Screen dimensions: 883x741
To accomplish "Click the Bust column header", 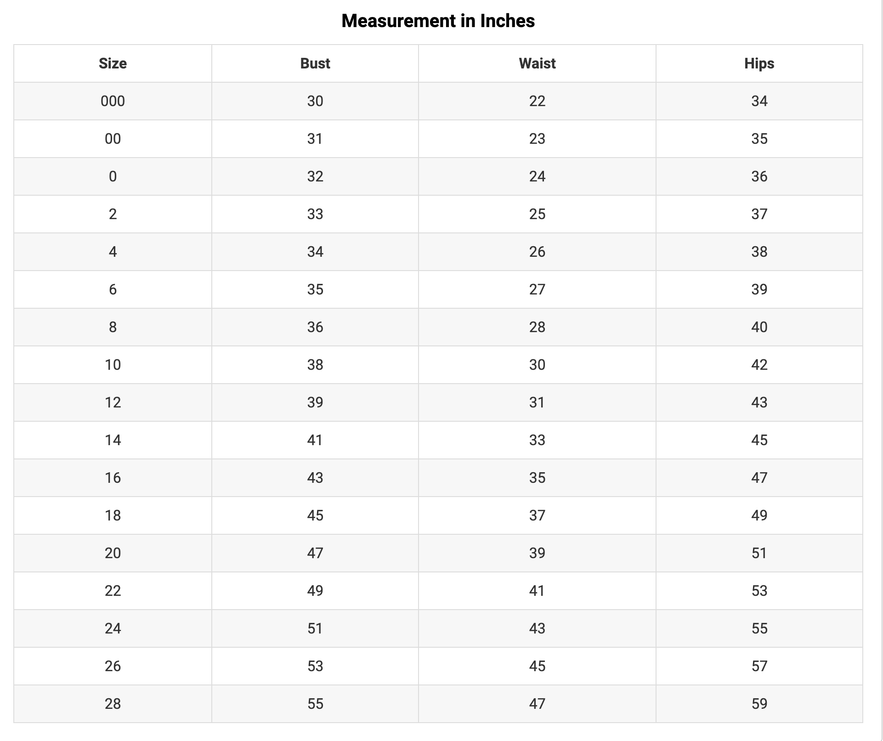I will 315,63.
